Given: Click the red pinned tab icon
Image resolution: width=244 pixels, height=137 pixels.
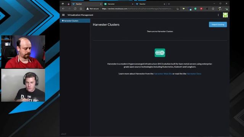Looking at the screenshot, I should pyautogui.click(x=69, y=4).
